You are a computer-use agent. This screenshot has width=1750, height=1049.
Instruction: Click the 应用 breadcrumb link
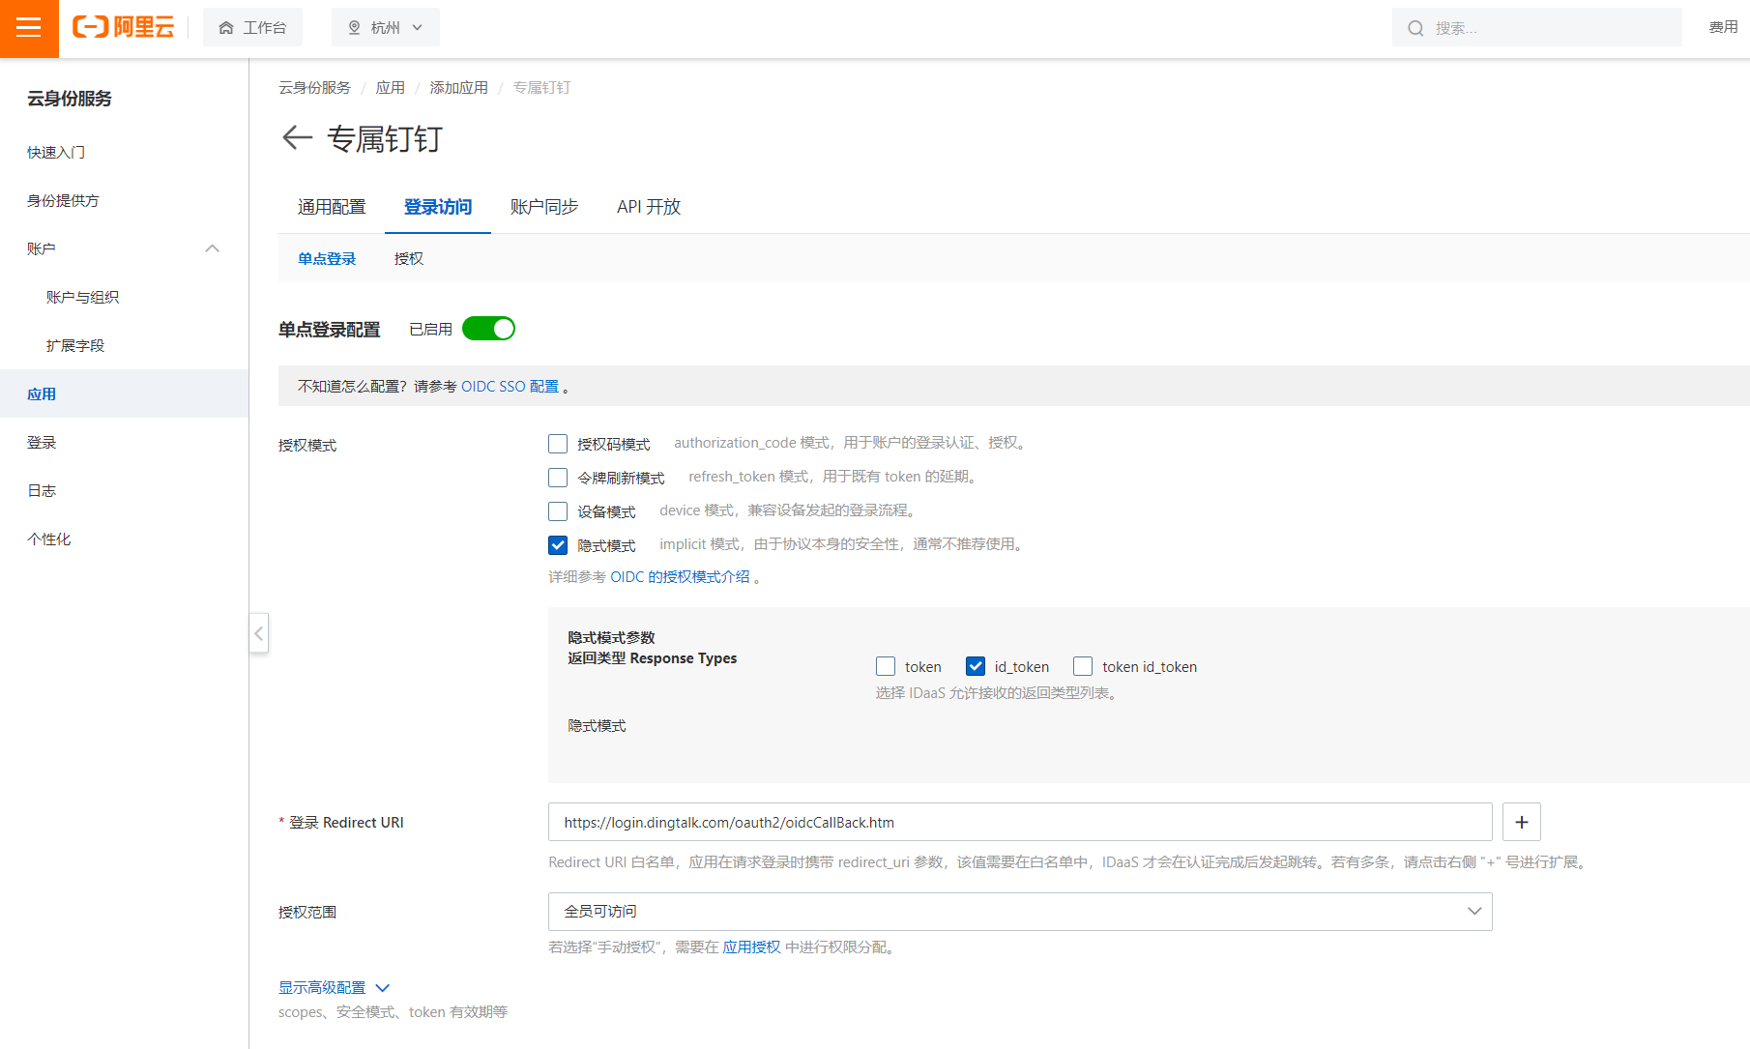point(391,88)
